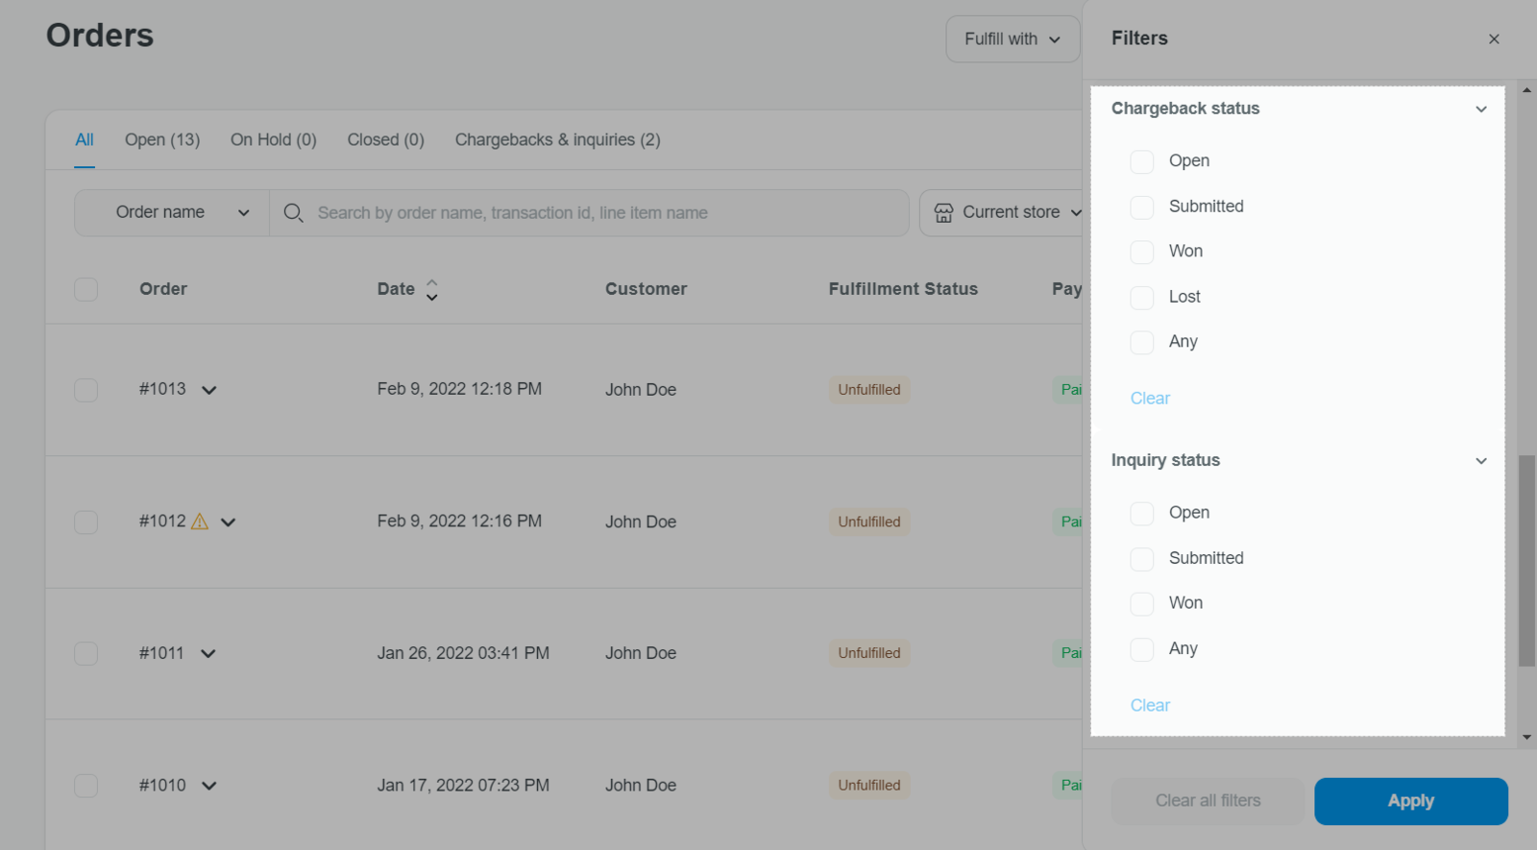Click the Filters panel scrollbar thumb
This screenshot has width=1537, height=850.
pos(1526,561)
